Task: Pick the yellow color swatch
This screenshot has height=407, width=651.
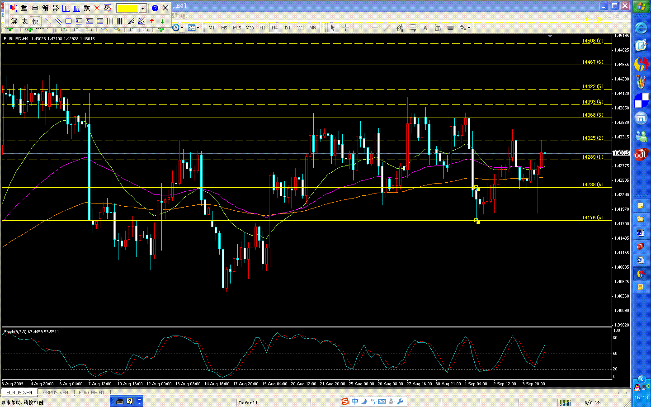Action: tap(127, 8)
